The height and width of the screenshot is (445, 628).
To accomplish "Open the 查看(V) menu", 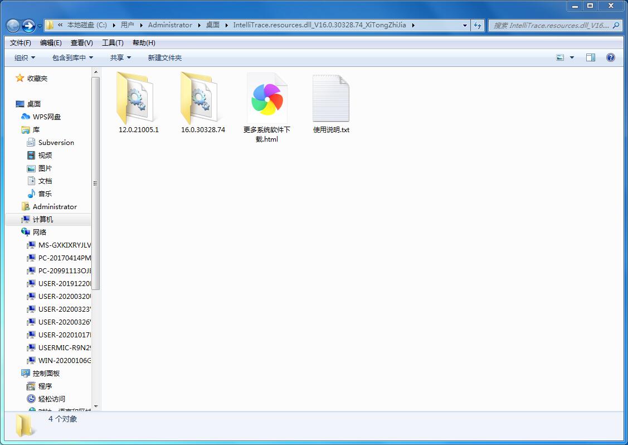I will (82, 42).
